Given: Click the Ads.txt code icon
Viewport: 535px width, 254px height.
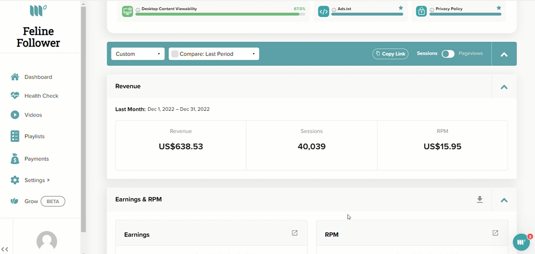Looking at the screenshot, I should [324, 12].
